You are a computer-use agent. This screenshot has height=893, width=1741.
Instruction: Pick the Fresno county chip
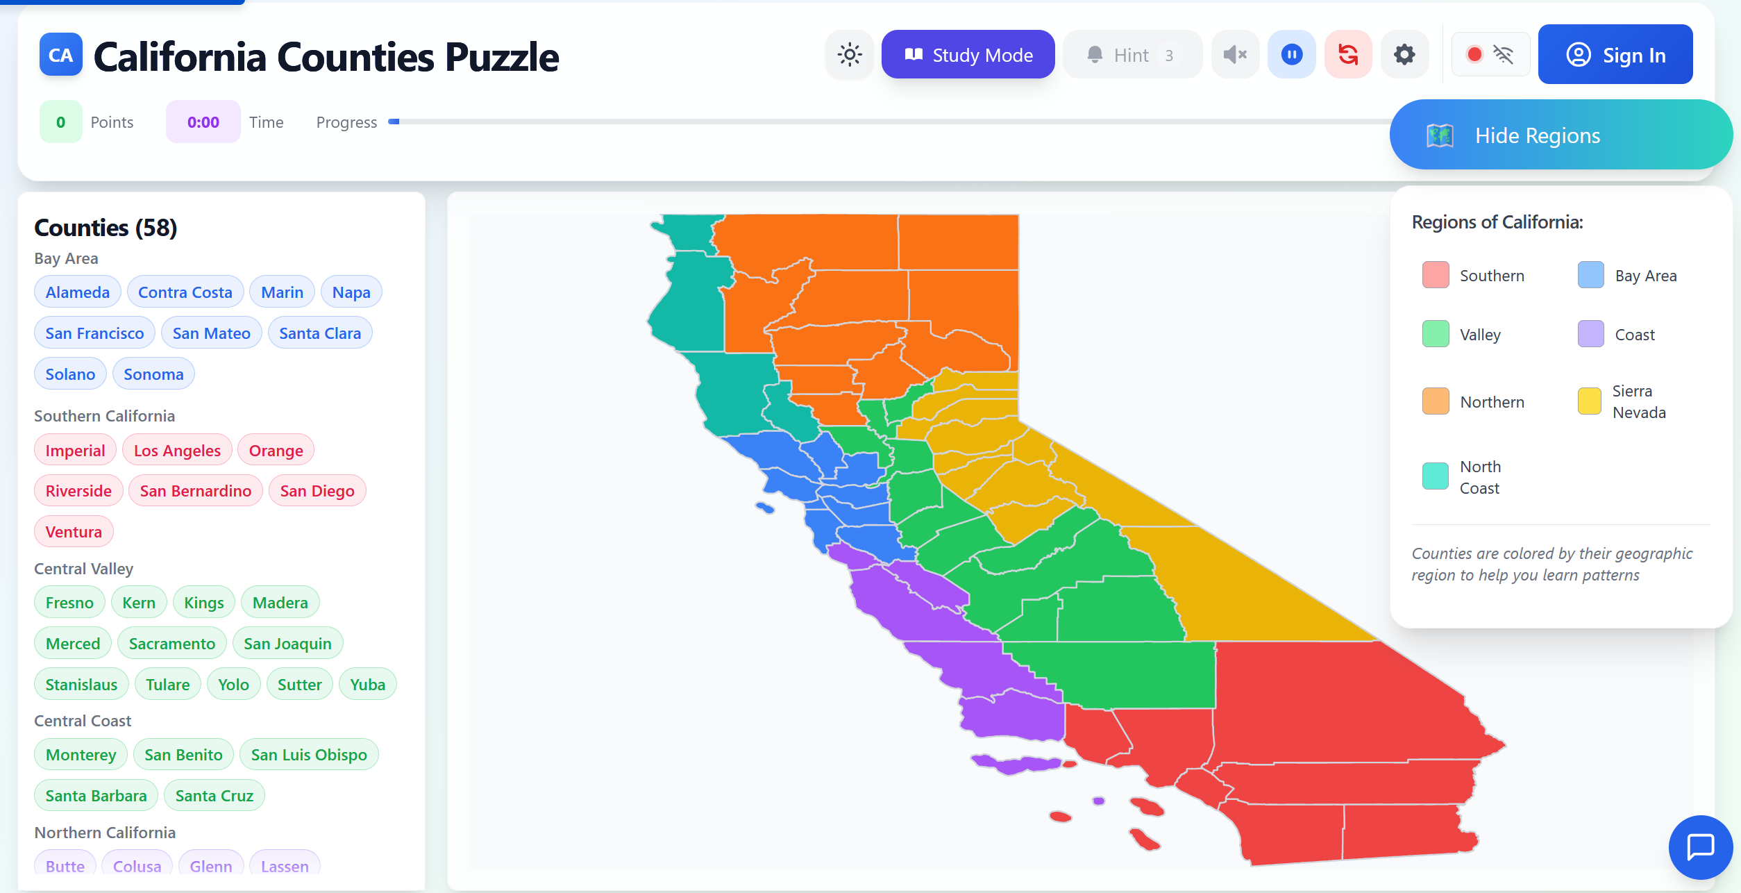coord(69,602)
